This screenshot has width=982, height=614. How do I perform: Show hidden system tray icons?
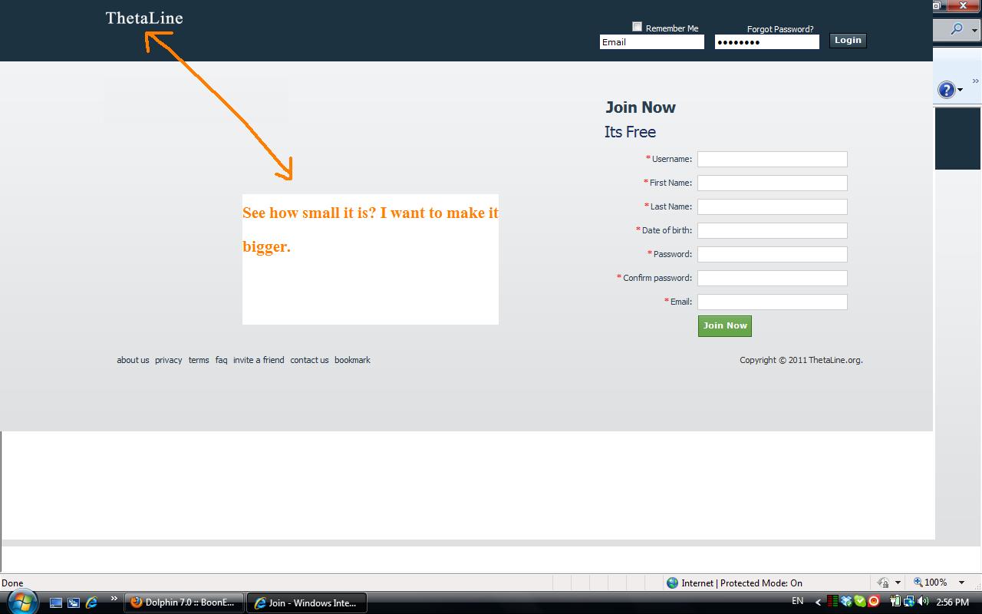[818, 602]
